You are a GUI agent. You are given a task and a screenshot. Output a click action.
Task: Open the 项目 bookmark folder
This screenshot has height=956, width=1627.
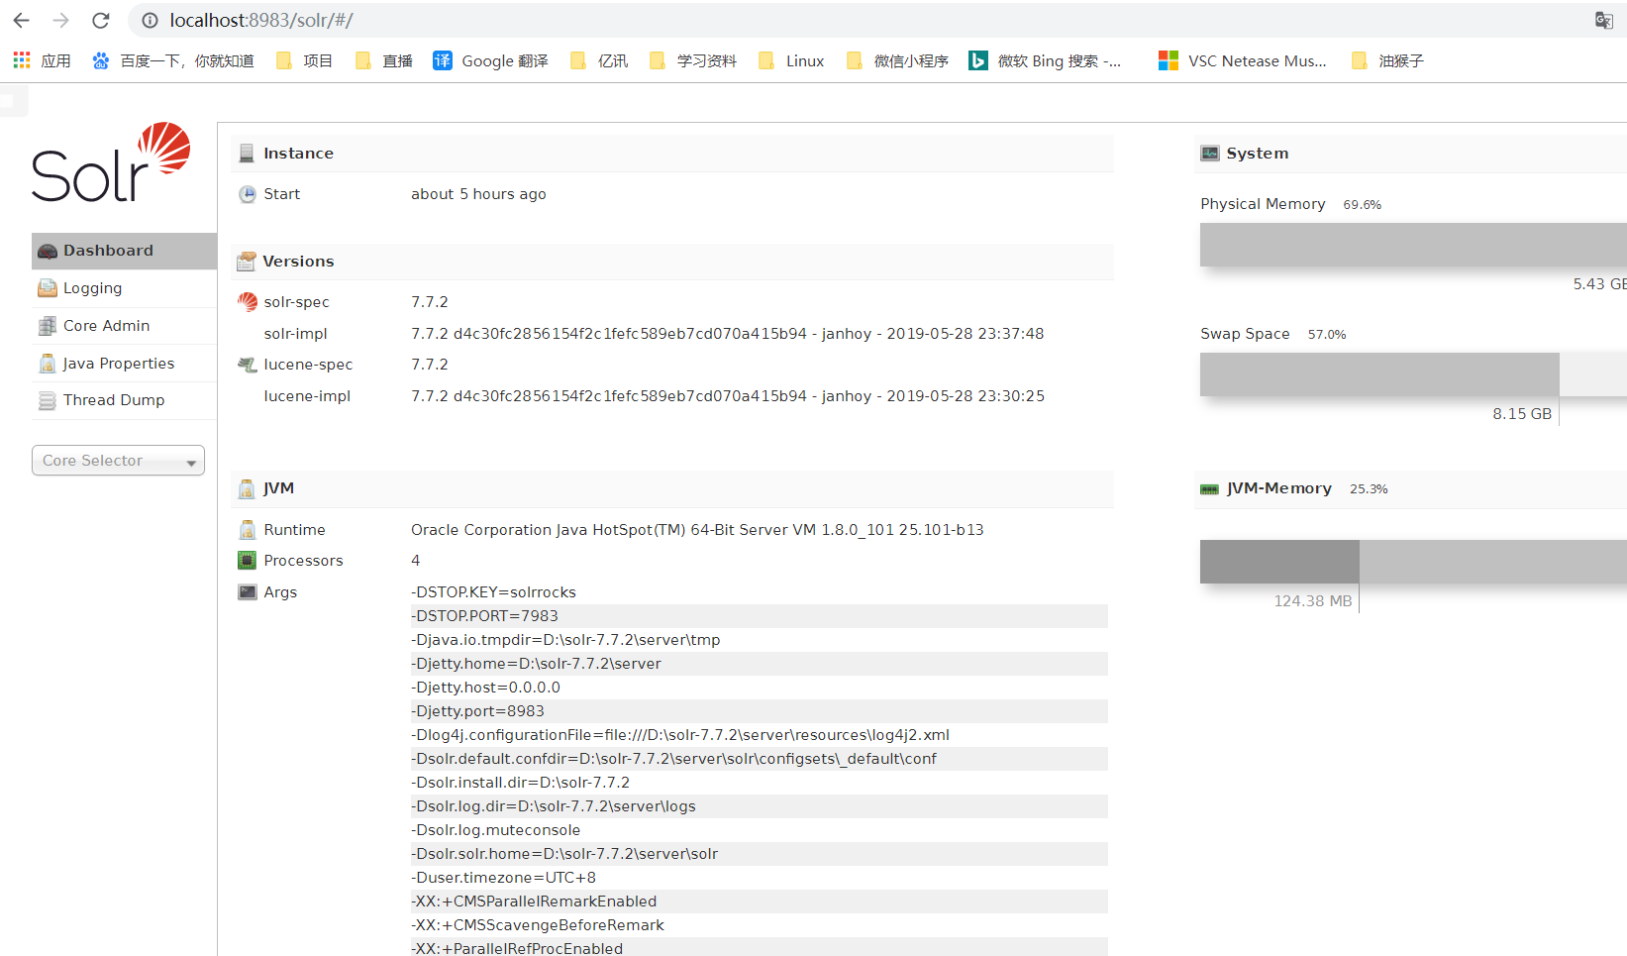coord(304,60)
